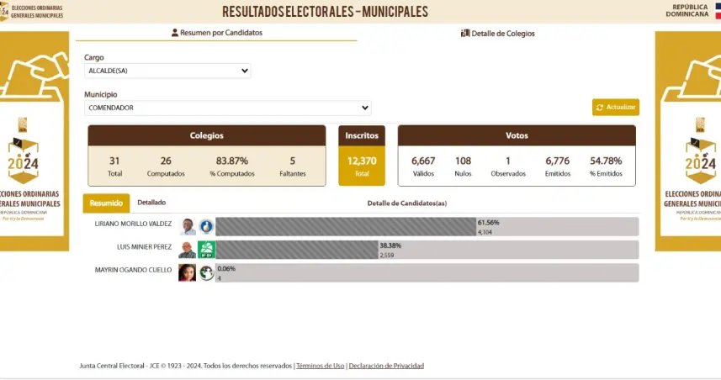Click the party logo beside Mayrin Ogando Cuello
Screen dimensions: 721x380
click(x=206, y=272)
